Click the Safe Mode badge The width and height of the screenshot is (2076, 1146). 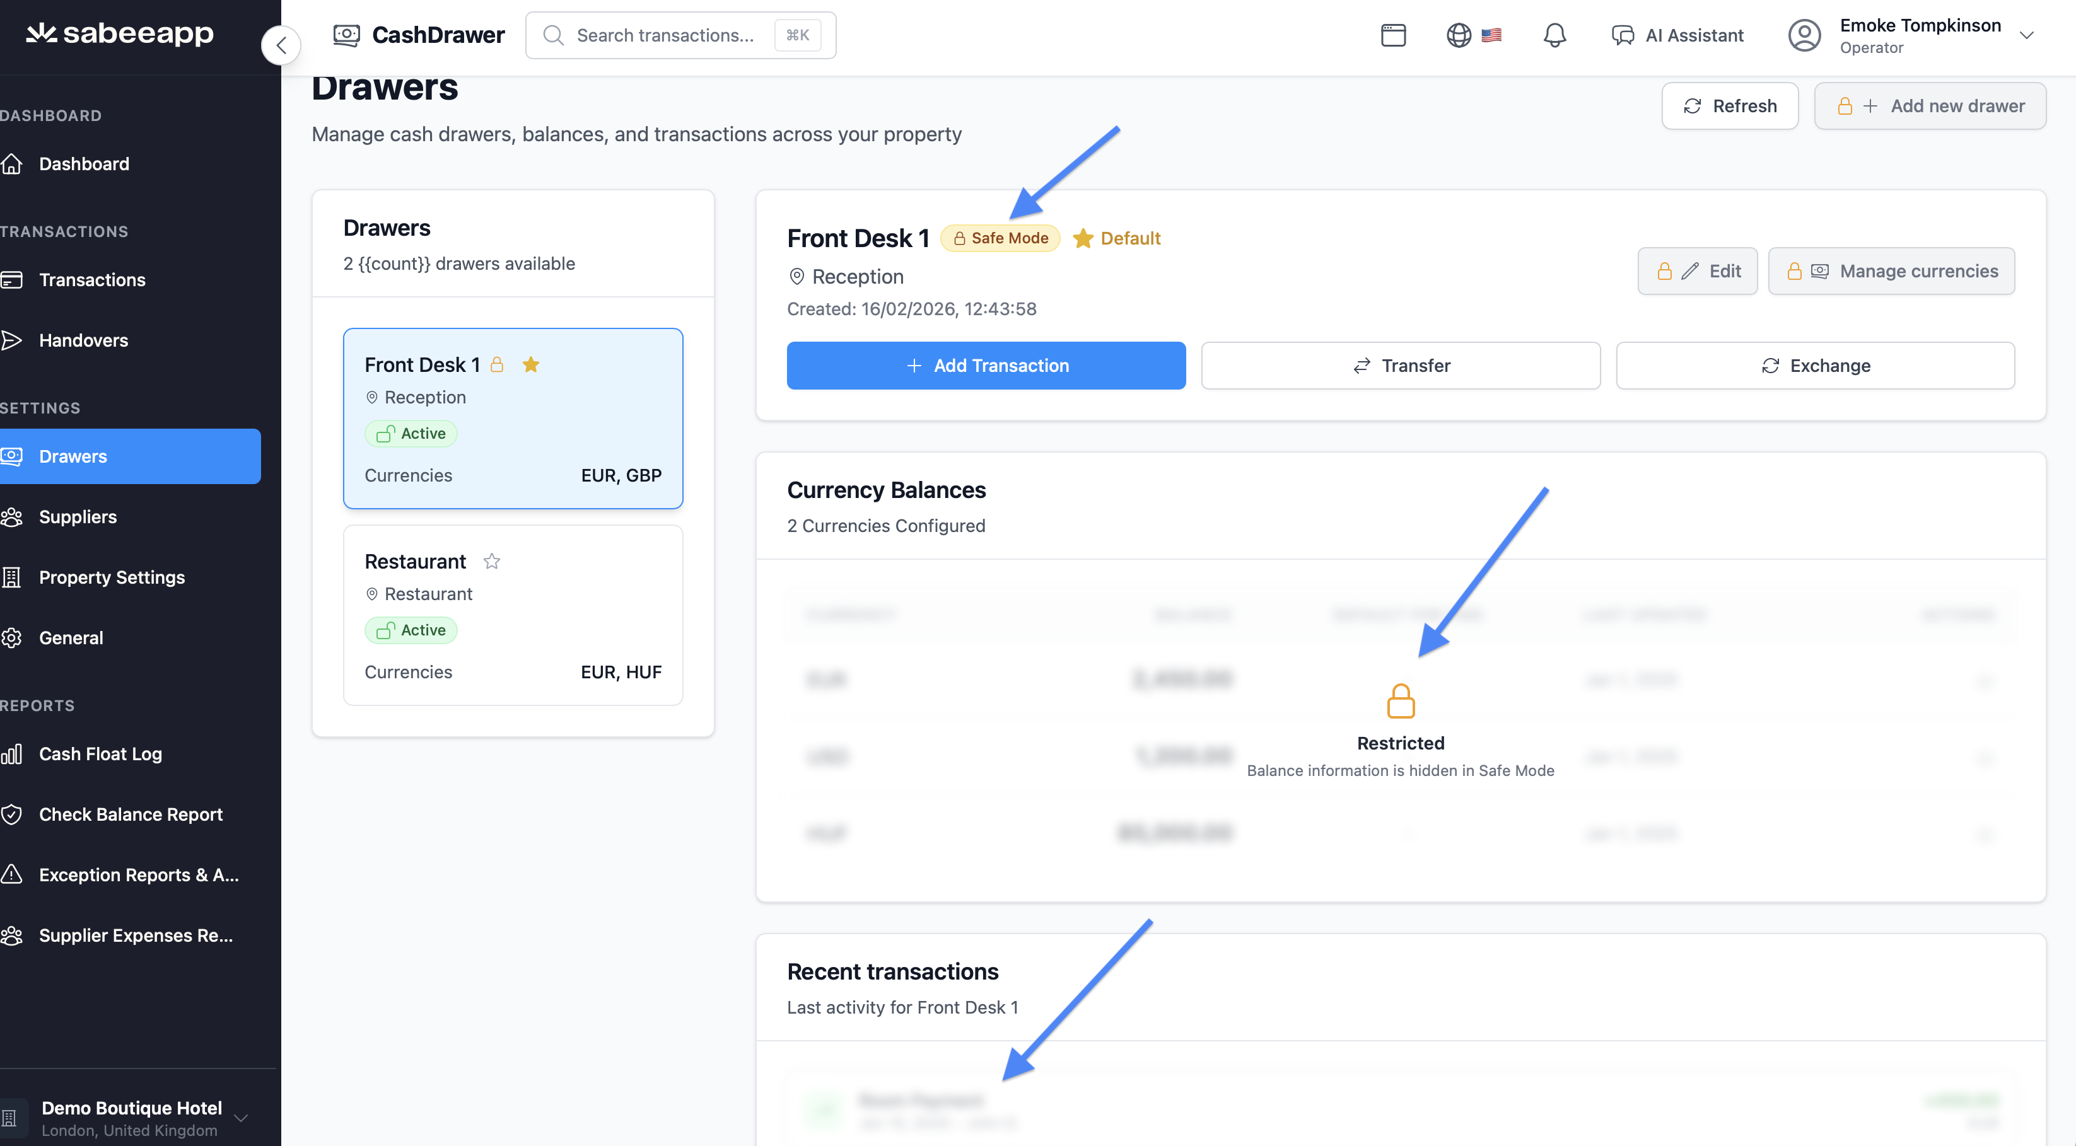(x=1000, y=238)
